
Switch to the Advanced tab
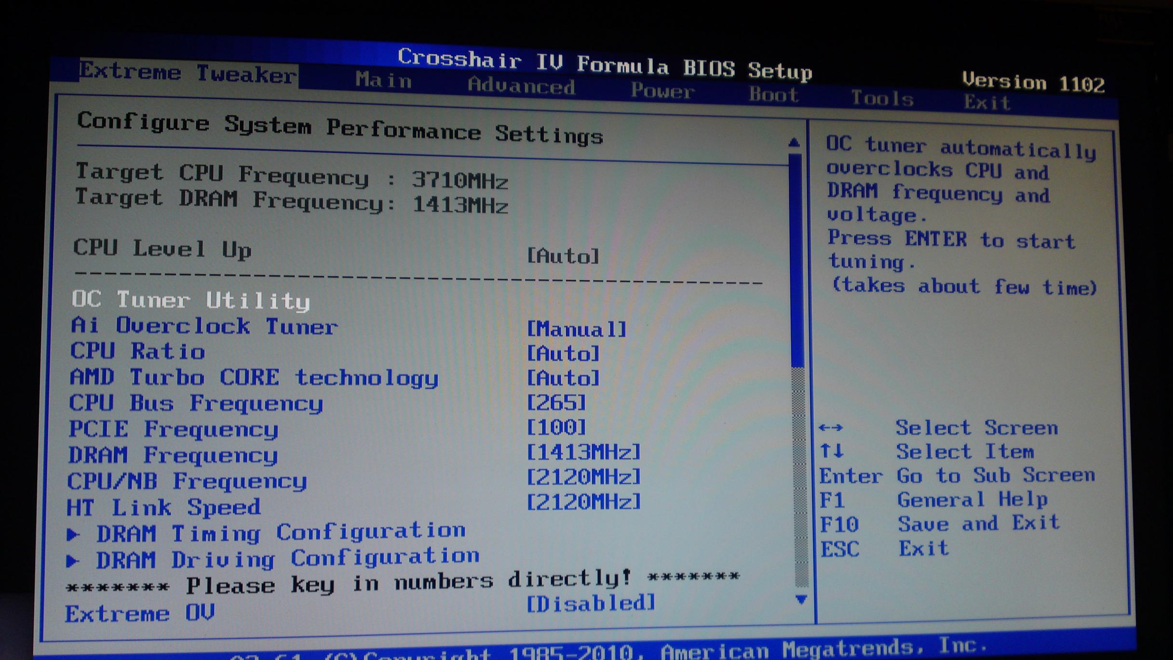coord(522,86)
